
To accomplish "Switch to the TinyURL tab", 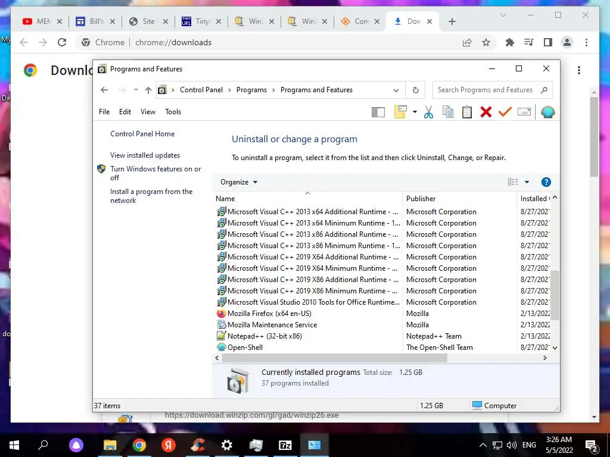I will [201, 21].
